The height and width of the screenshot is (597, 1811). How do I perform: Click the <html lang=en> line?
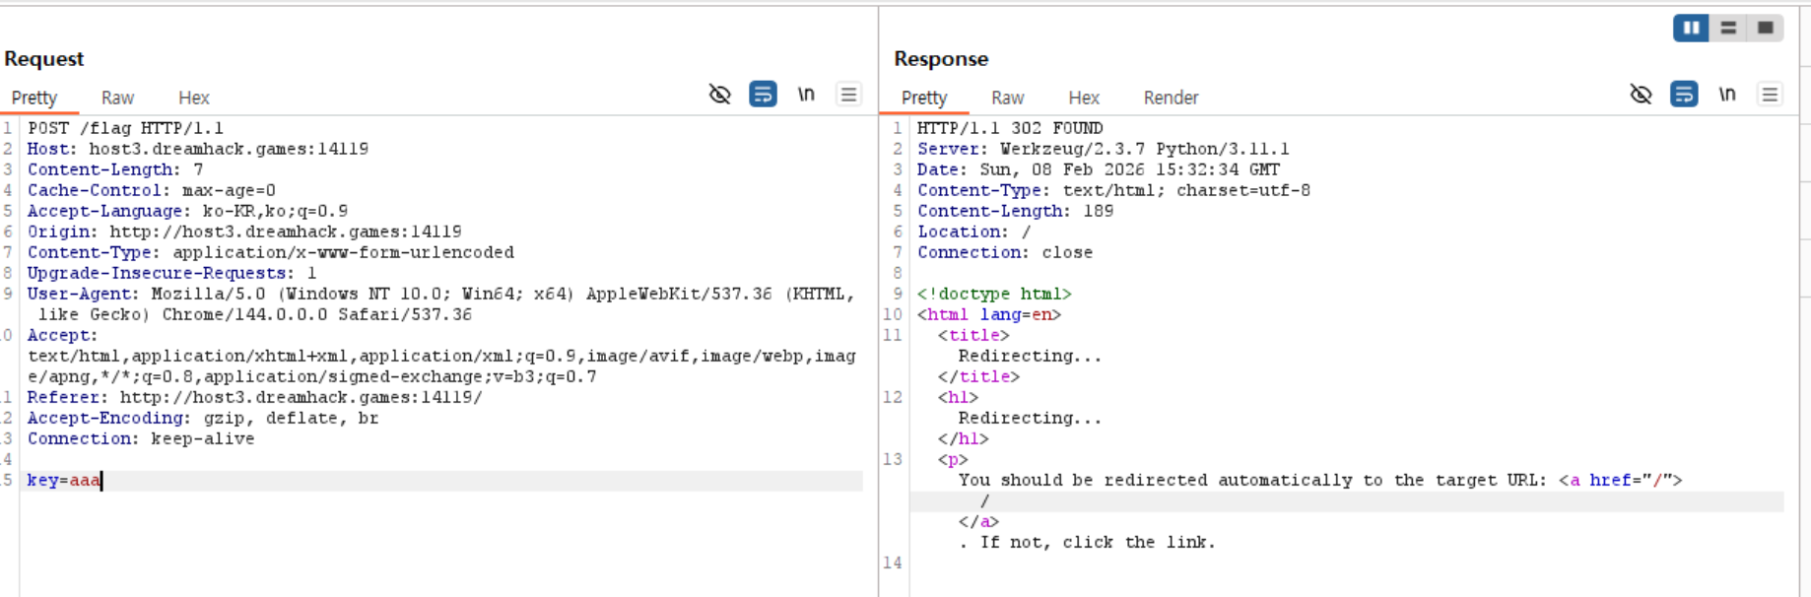tap(988, 314)
